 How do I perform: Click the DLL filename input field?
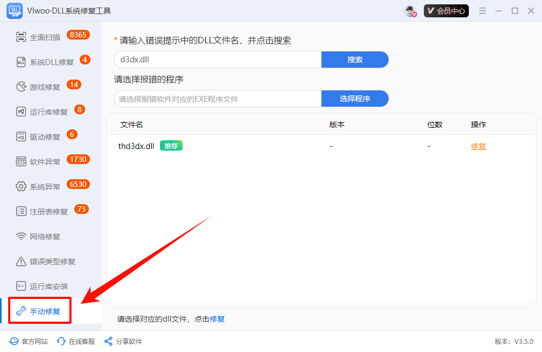click(x=218, y=60)
